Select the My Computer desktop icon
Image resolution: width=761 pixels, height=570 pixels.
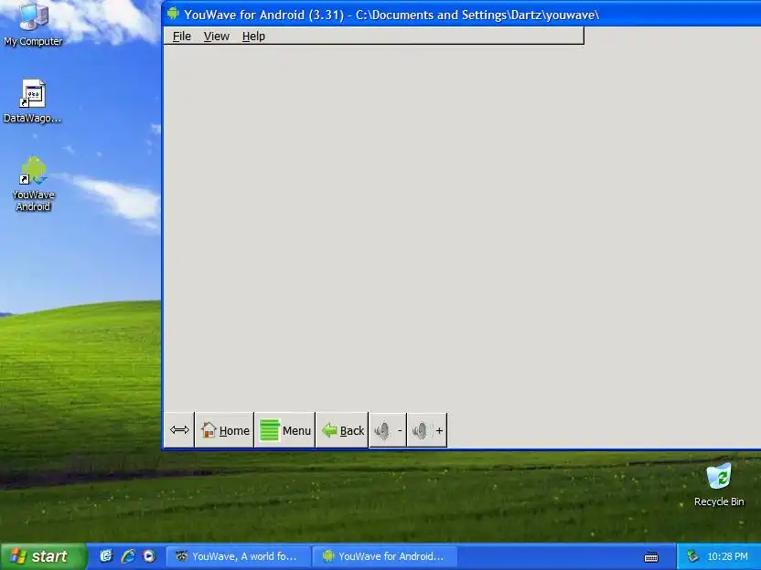(x=33, y=25)
